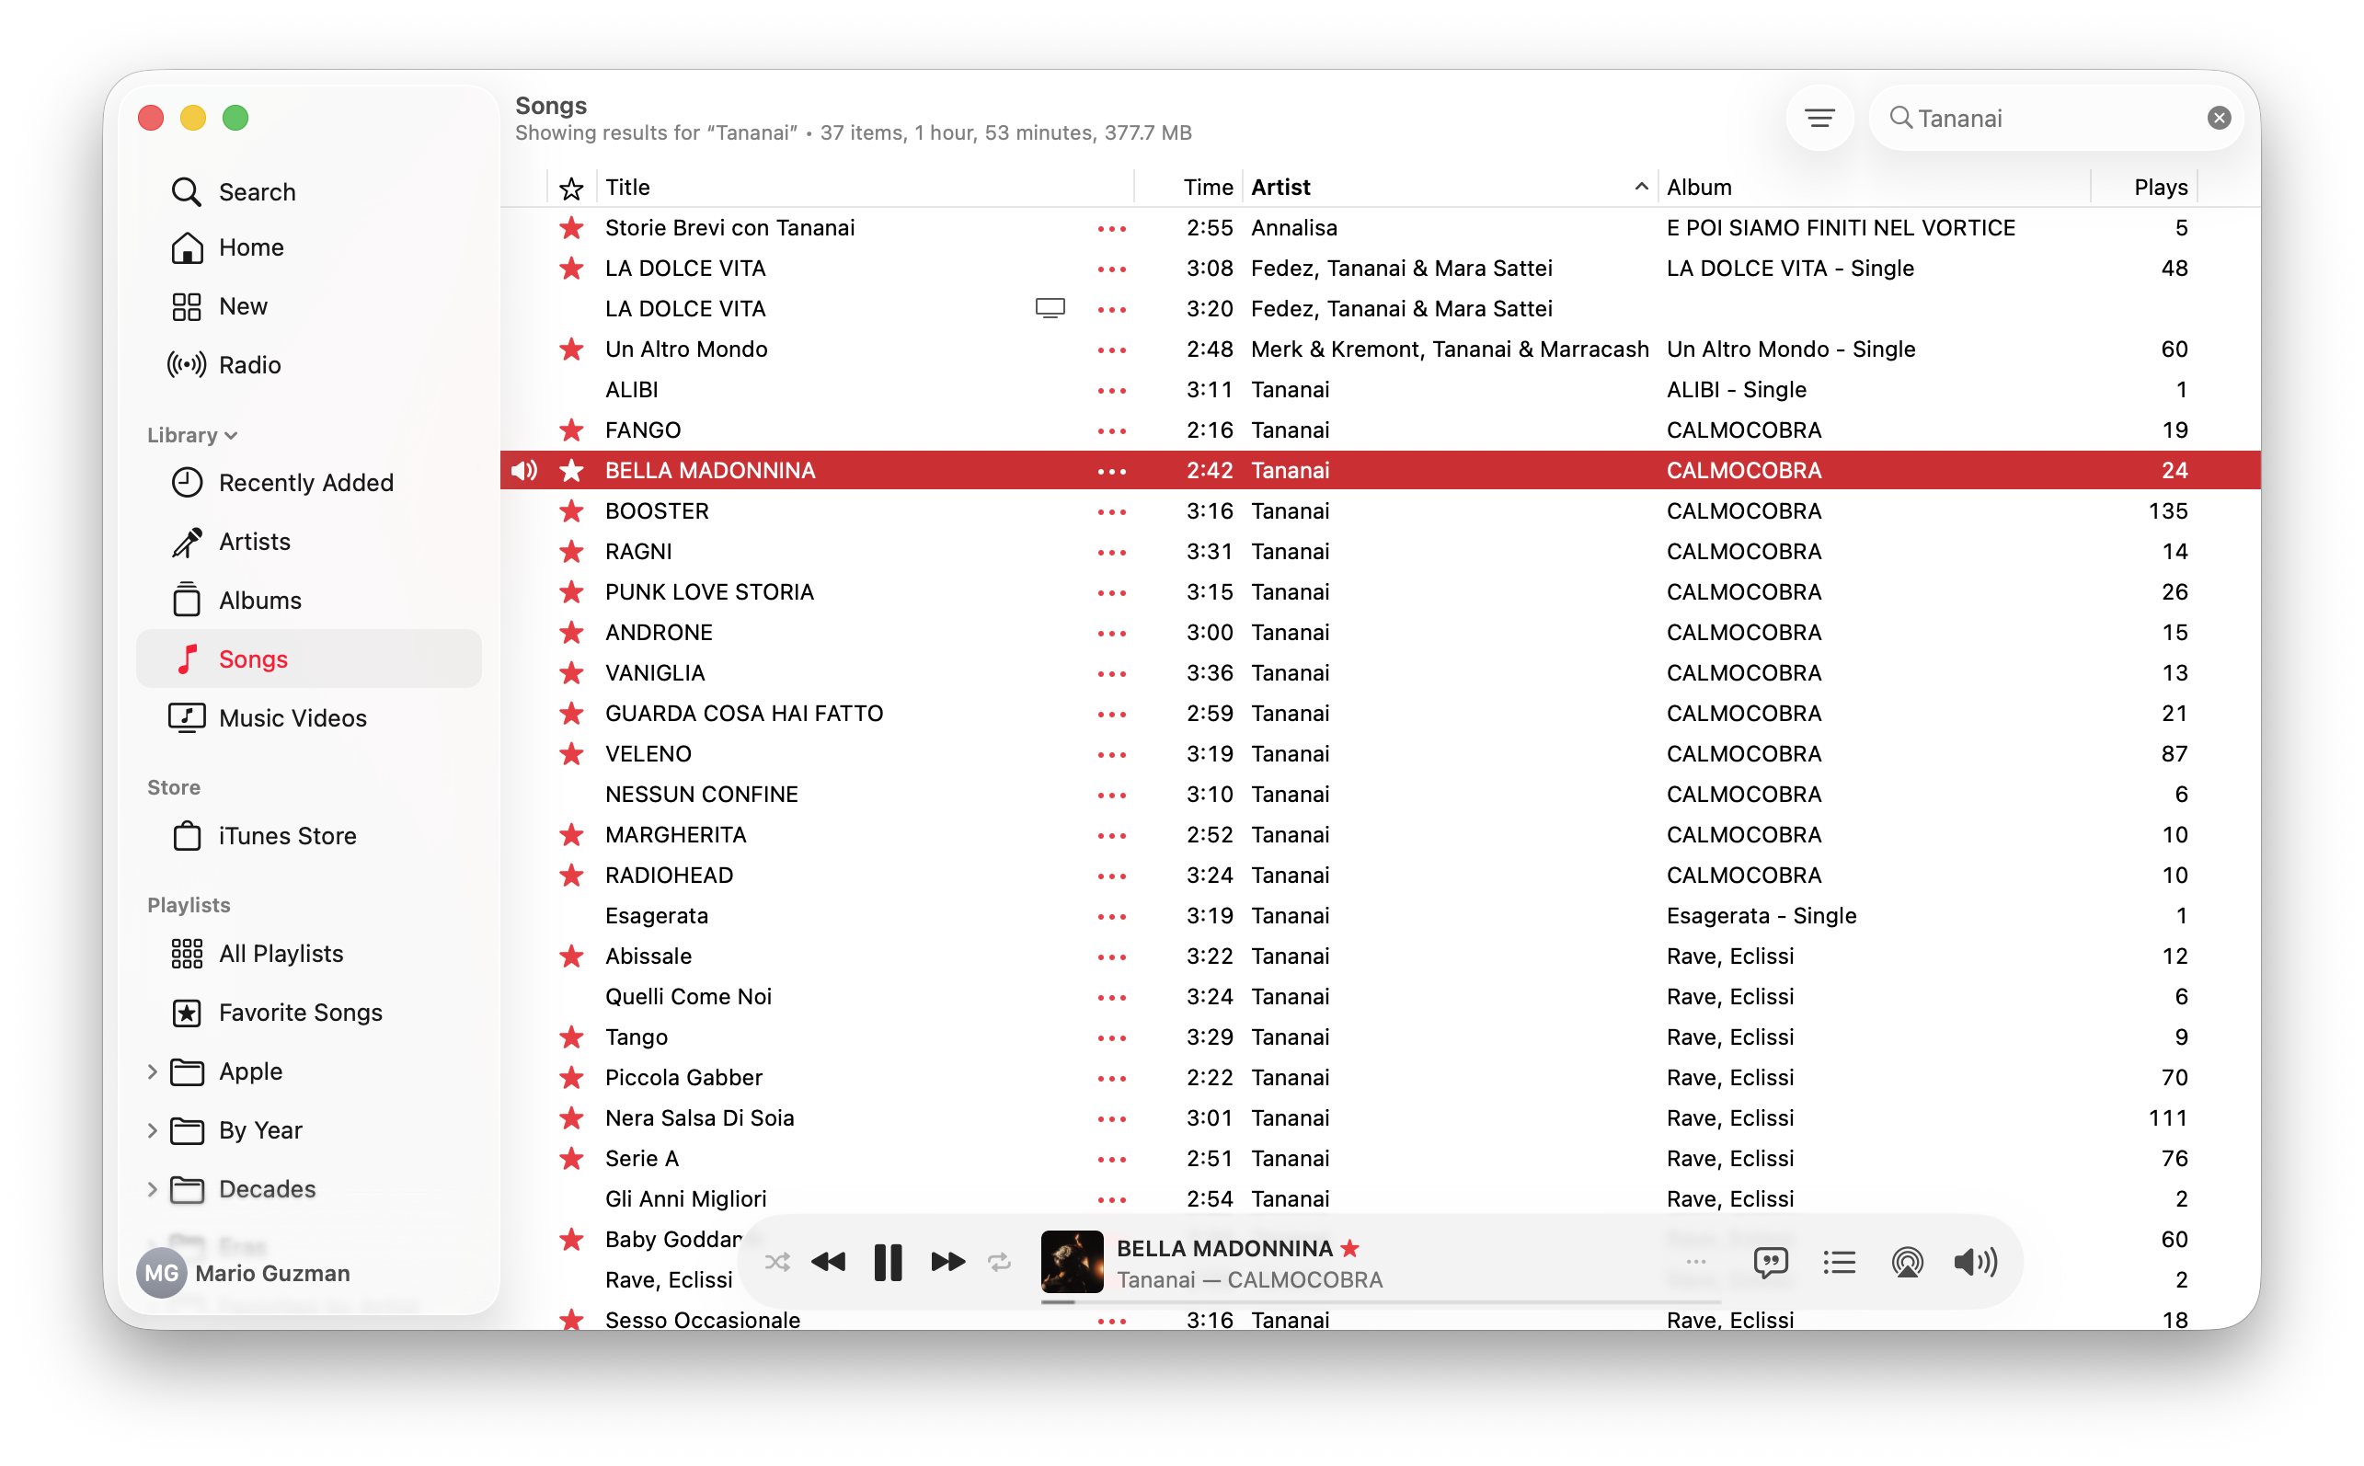Sort by Time column header

click(1188, 187)
